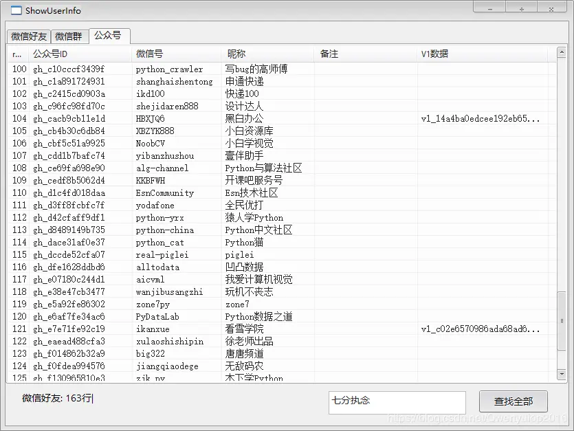This screenshot has height=431, width=574.
Task: Select the nickname Python猫
Action: 244,242
